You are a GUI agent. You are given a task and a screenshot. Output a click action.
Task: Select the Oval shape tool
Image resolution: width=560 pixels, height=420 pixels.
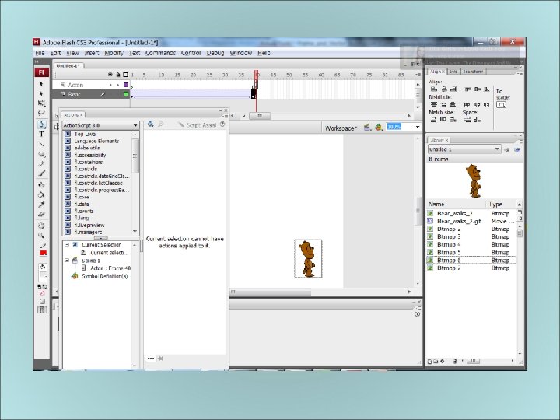tap(41, 154)
